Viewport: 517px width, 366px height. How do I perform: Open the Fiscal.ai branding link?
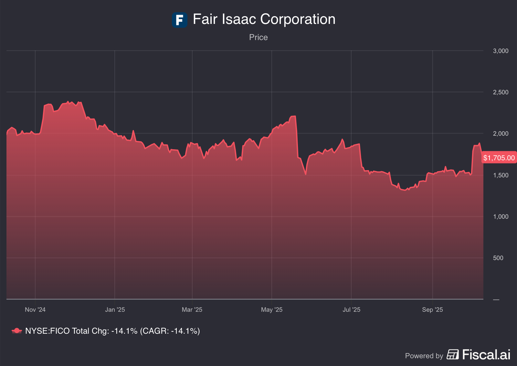tap(486, 354)
